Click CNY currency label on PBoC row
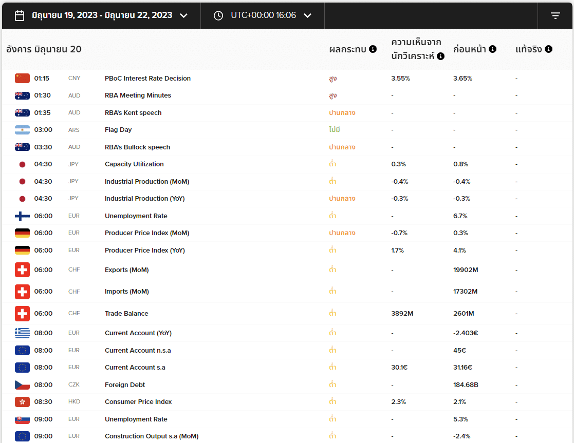This screenshot has width=574, height=443. click(75, 79)
